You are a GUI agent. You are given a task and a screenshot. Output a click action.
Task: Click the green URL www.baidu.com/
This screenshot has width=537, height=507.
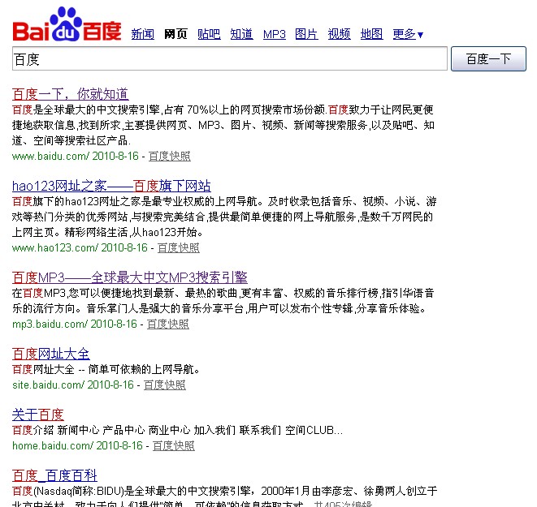pos(50,157)
